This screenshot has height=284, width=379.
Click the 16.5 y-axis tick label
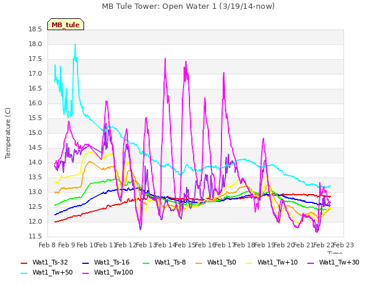click(36, 89)
